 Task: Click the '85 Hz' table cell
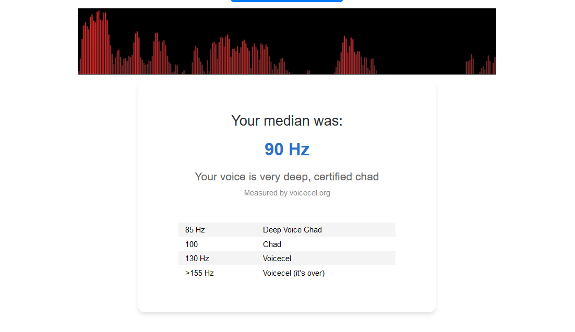tap(195, 230)
